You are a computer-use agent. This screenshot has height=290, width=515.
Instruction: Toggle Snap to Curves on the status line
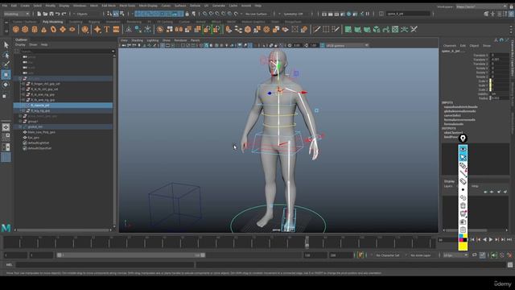[x=211, y=14]
